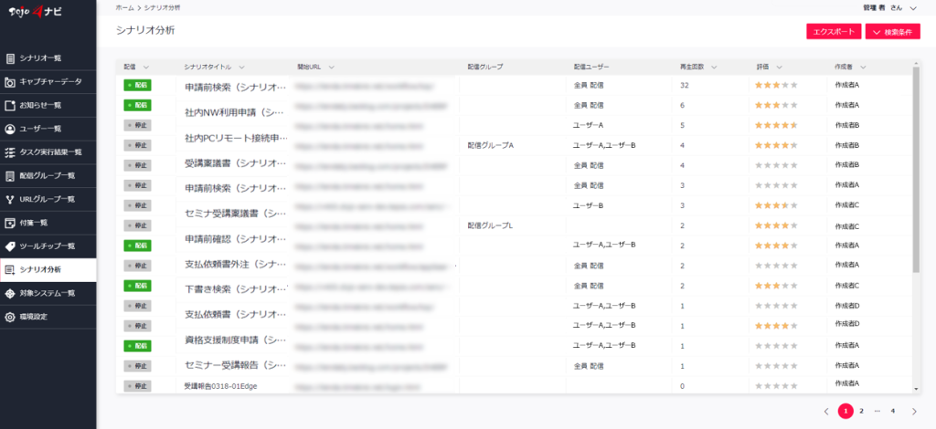The height and width of the screenshot is (429, 936).
Task: Open the 再生回数 column sort dropdown
Action: (713, 67)
